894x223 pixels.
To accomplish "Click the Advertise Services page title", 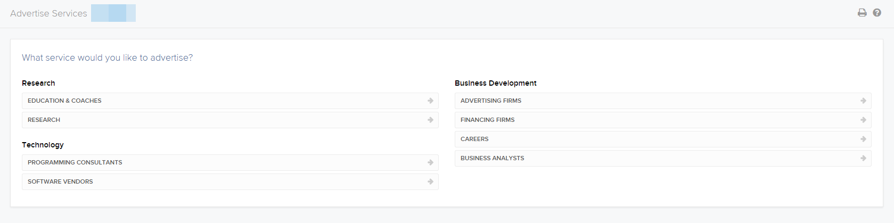I will (48, 13).
